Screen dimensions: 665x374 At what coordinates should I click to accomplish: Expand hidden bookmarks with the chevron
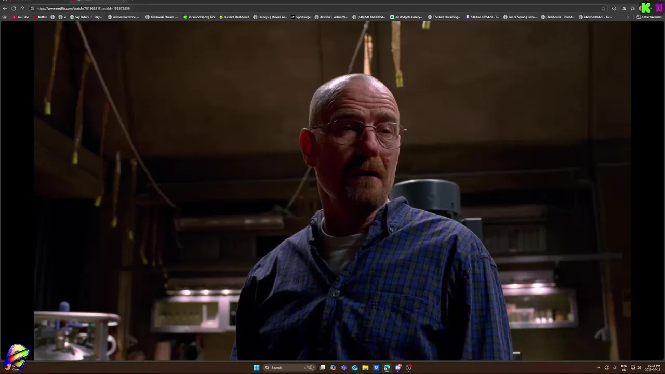click(x=627, y=17)
